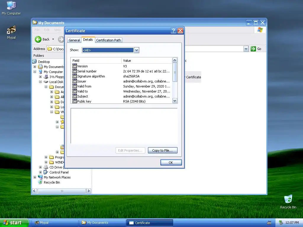This screenshot has width=303, height=227.
Task: Click the Folders pane horizontal scrollbar thumb
Action: coord(62,191)
